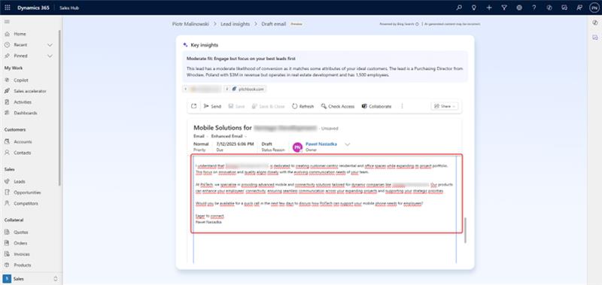Click the plus quick-create icon
The width and height of the screenshot is (602, 285).
[x=489, y=8]
